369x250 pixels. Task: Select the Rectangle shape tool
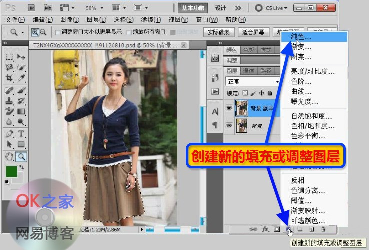coord(21,144)
